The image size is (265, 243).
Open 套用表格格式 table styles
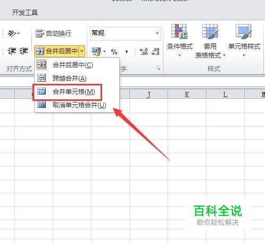click(x=210, y=41)
